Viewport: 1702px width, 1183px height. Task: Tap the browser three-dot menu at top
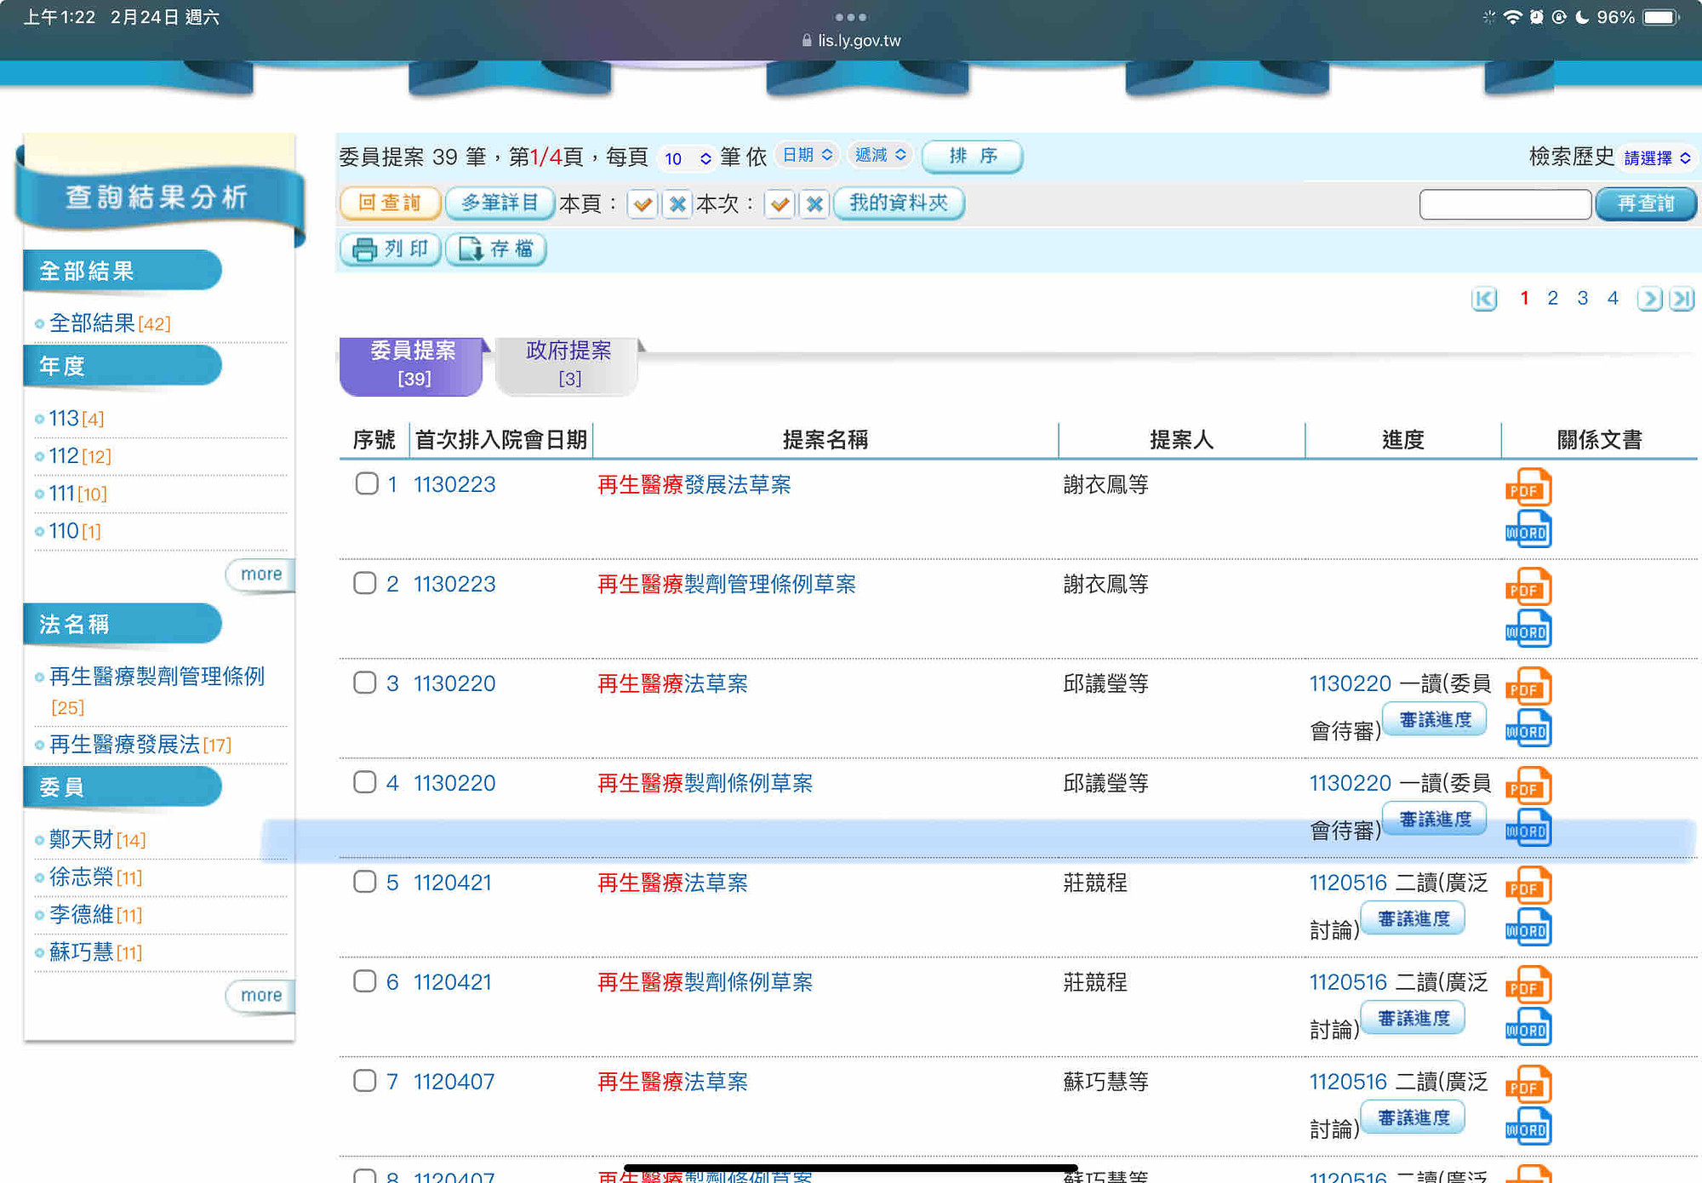[x=851, y=17]
